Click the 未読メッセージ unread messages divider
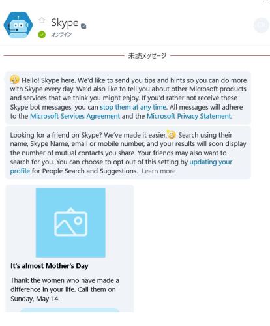This screenshot has width=270, height=326. [147, 56]
